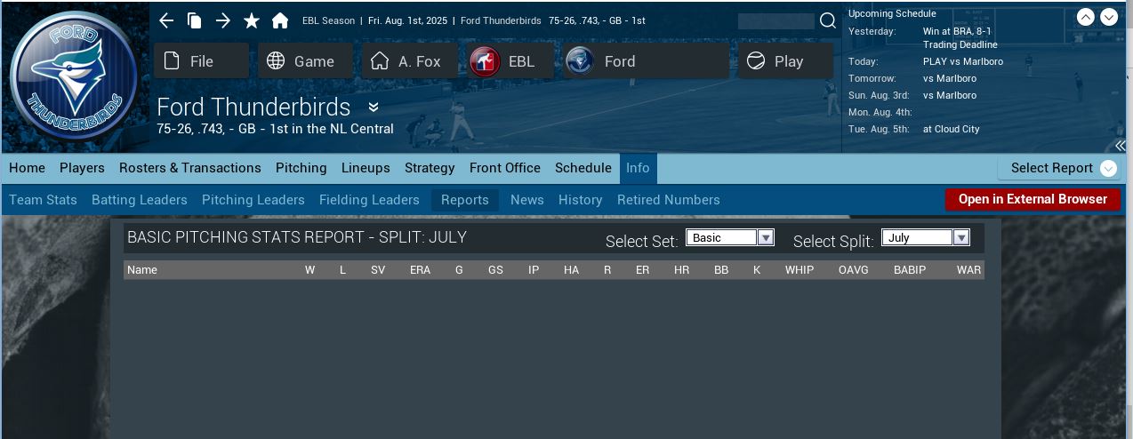The height and width of the screenshot is (439, 1133).
Task: Click the forward arrow navigation icon
Action: coord(222,20)
